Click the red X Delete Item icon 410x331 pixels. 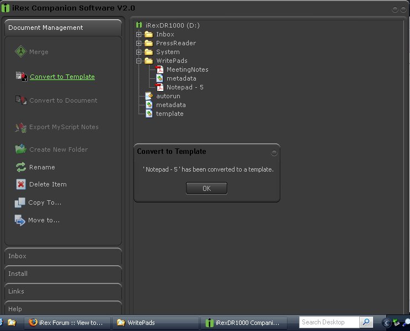click(21, 184)
